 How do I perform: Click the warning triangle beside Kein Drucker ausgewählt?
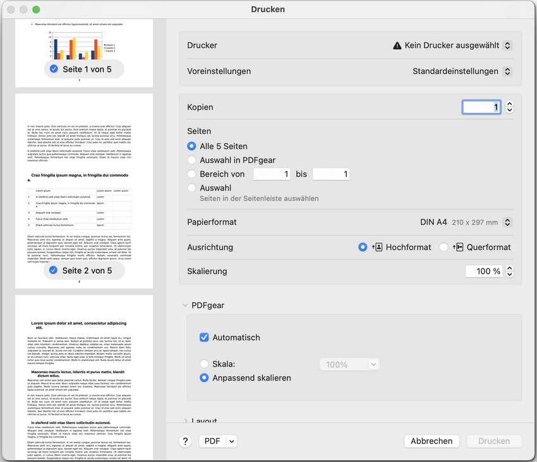397,45
